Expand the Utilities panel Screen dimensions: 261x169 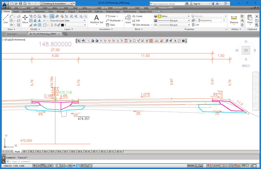pos(236,29)
